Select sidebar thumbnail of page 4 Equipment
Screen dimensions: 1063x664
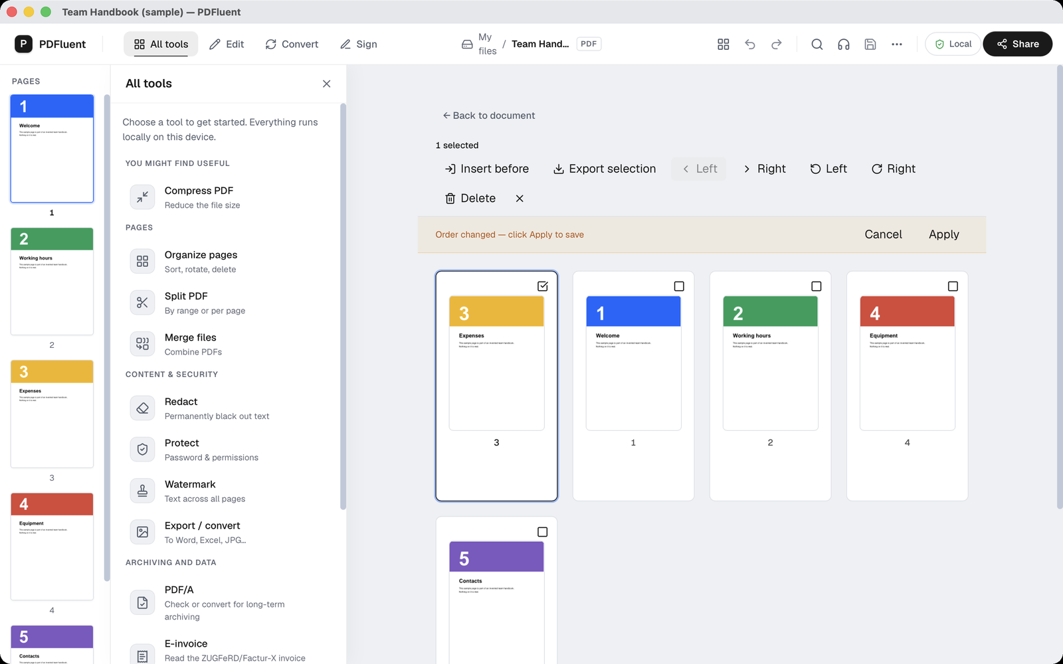[52, 546]
